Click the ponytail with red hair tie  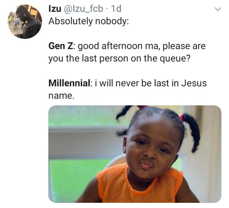point(192,128)
